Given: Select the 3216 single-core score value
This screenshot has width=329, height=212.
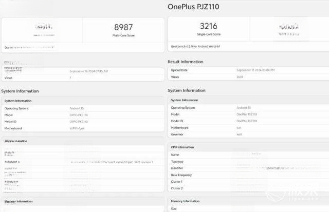Looking at the screenshot, I should point(209,26).
